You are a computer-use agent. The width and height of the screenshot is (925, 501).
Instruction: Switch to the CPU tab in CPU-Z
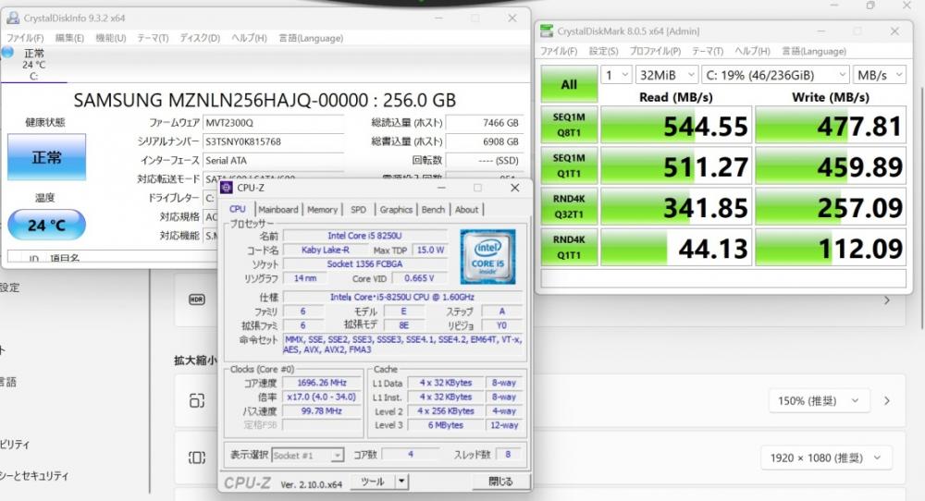237,209
